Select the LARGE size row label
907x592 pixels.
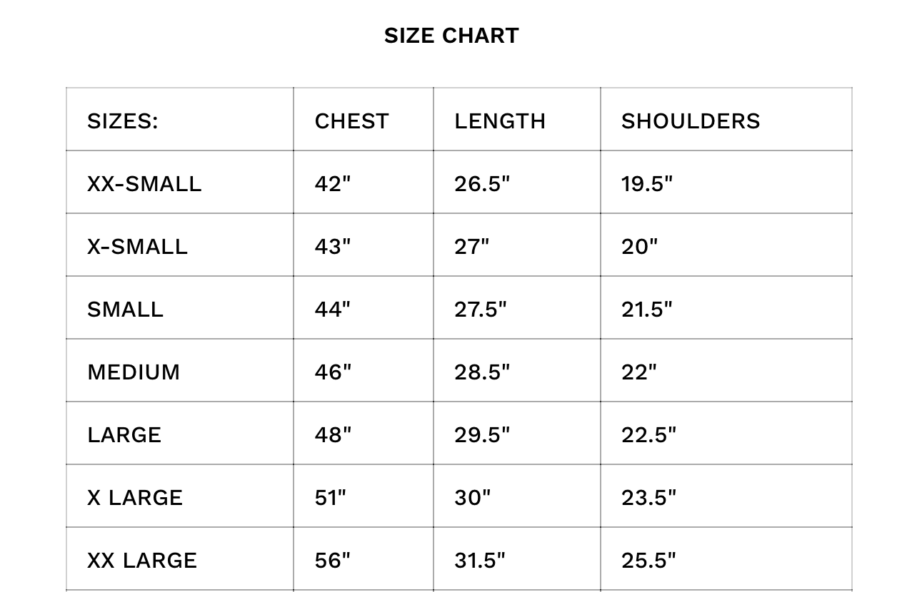click(124, 434)
